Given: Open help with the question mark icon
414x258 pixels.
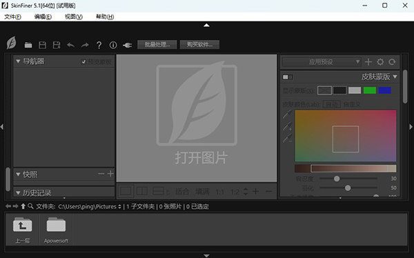Looking at the screenshot, I should pyautogui.click(x=99, y=45).
